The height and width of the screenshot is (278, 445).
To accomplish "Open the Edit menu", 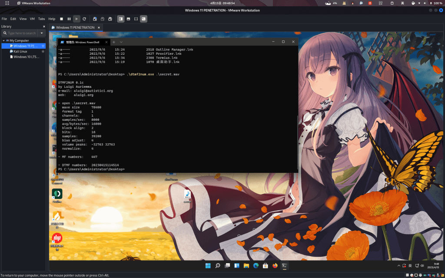I will tap(13, 19).
